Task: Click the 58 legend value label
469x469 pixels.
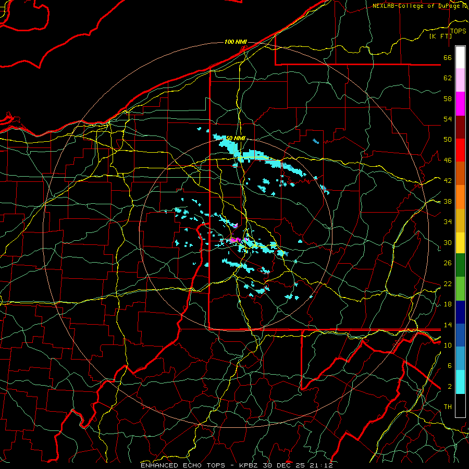Action: click(x=448, y=98)
